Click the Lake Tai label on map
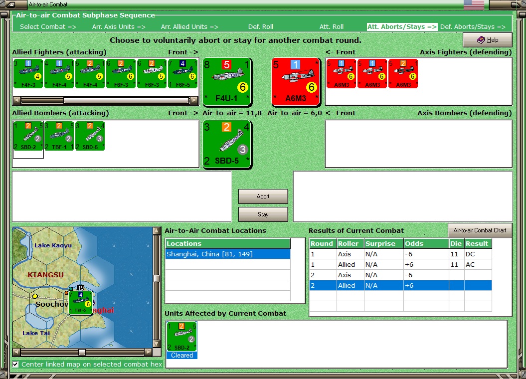 pyautogui.click(x=36, y=333)
